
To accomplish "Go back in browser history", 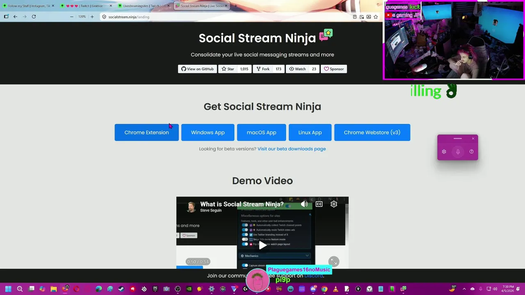I will [15, 17].
